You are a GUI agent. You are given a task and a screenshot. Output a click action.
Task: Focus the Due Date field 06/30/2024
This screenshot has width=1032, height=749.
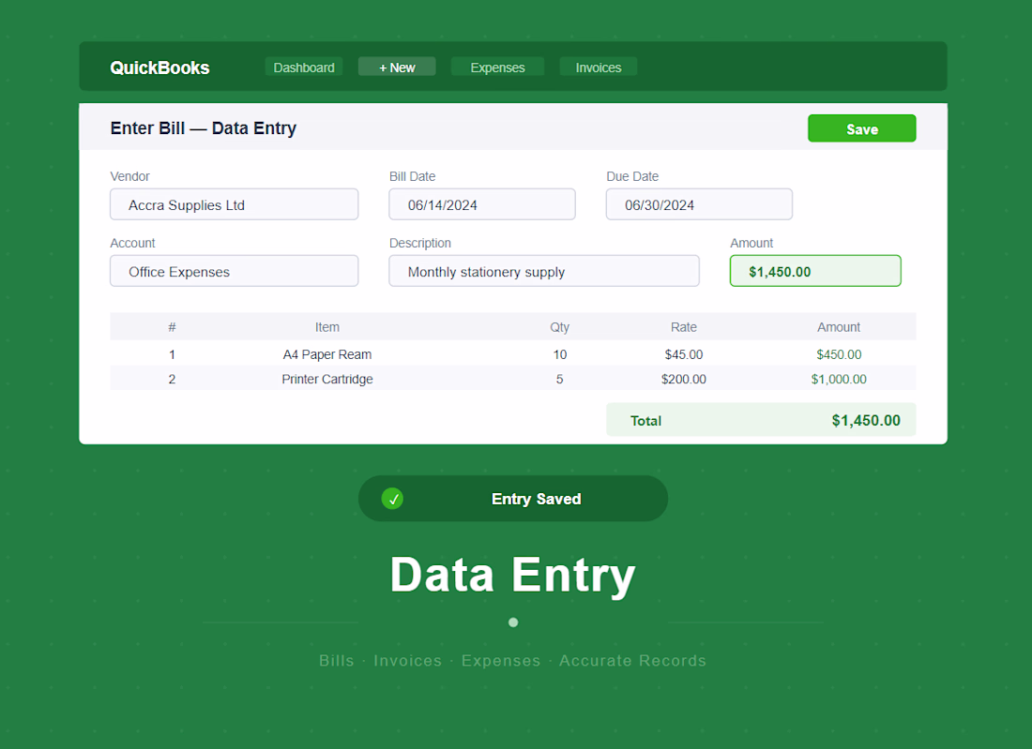coord(699,204)
